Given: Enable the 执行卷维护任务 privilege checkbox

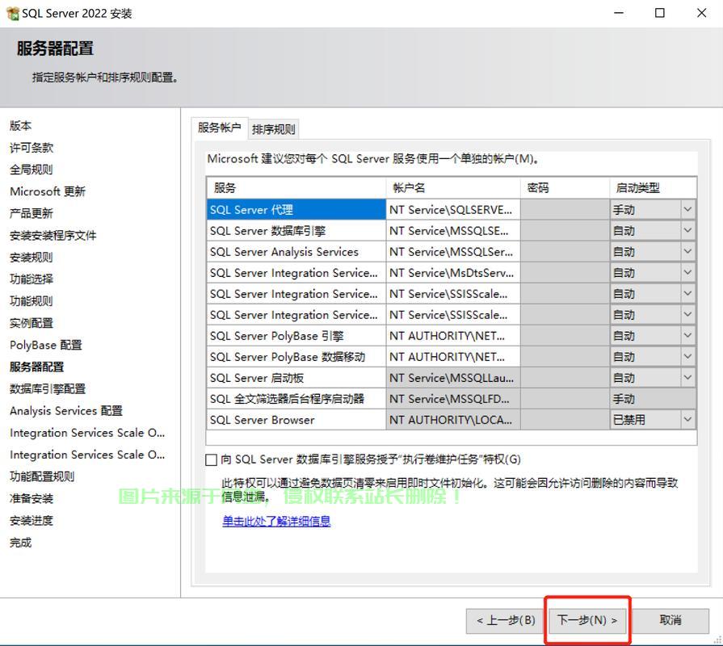Looking at the screenshot, I should pyautogui.click(x=211, y=459).
